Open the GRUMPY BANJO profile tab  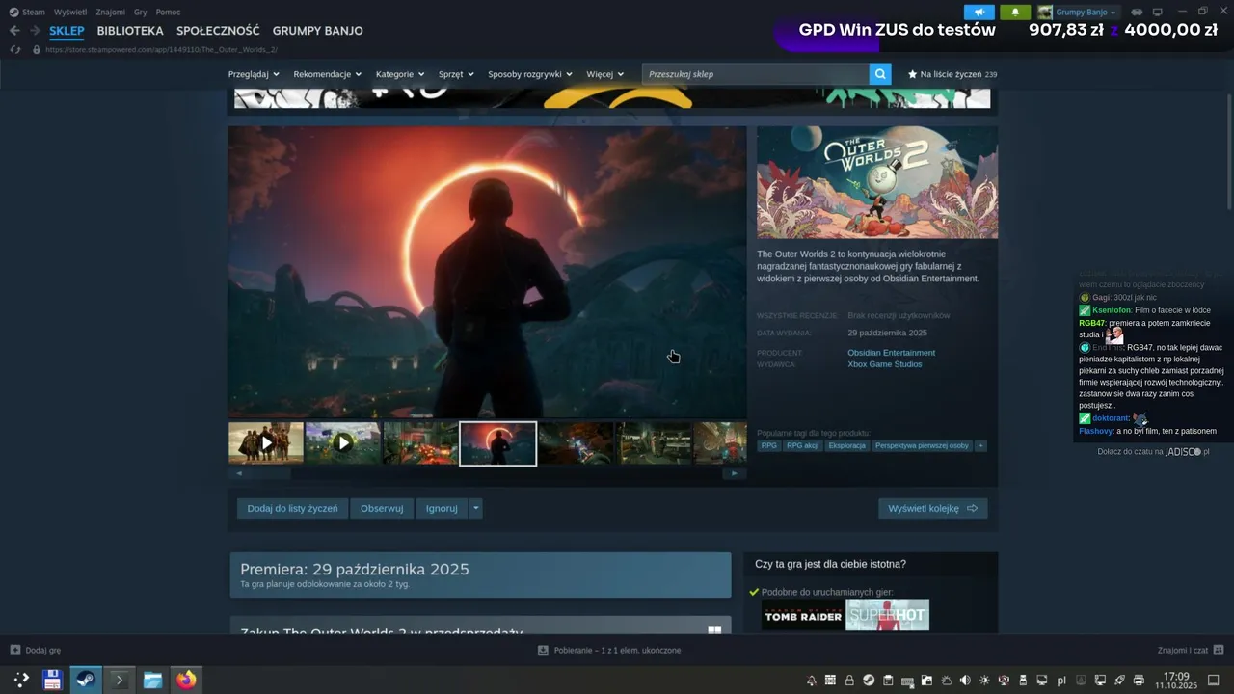tap(317, 31)
